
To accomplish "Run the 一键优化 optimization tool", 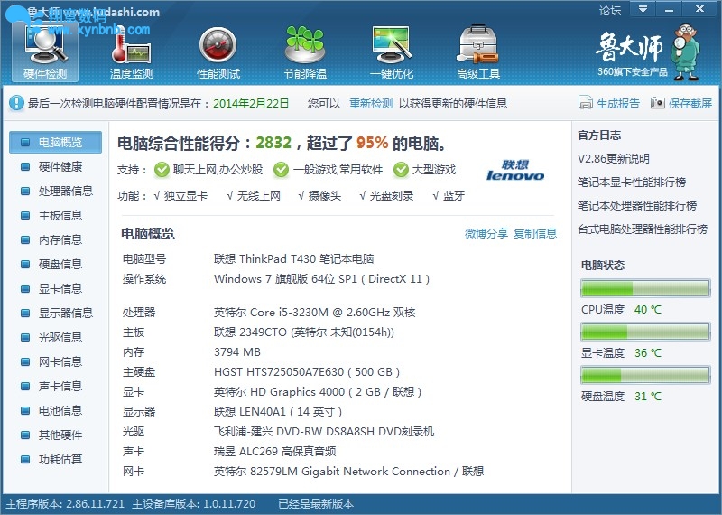I will coord(392,53).
